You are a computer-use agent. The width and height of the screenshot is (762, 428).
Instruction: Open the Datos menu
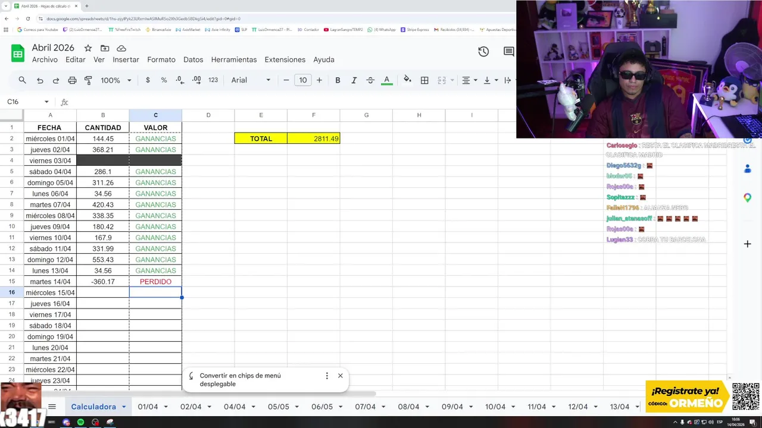coord(193,59)
